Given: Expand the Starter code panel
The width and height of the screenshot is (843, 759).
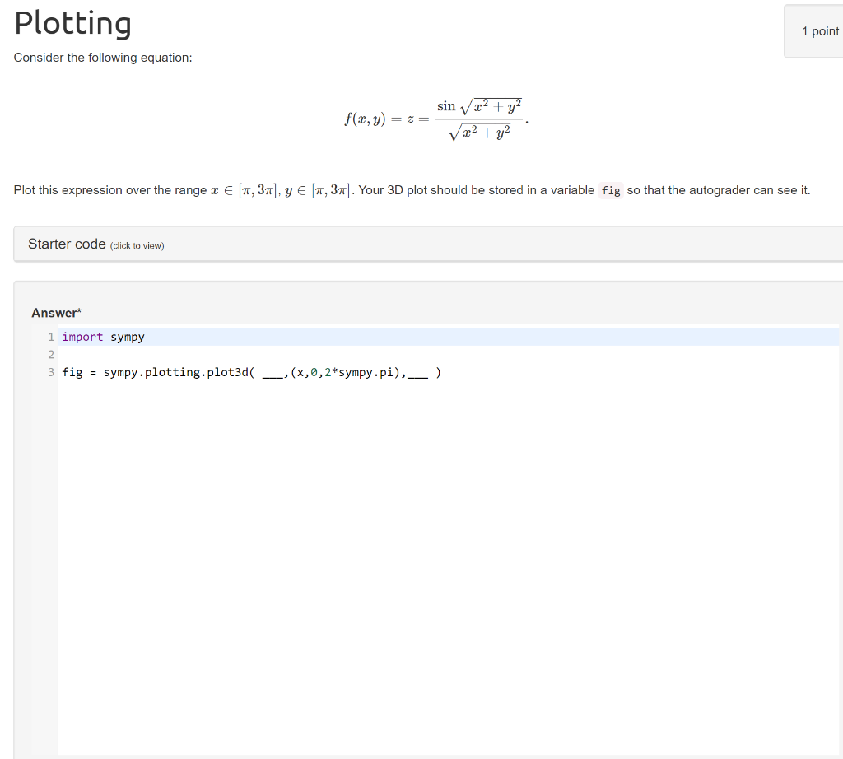Looking at the screenshot, I should point(428,244).
